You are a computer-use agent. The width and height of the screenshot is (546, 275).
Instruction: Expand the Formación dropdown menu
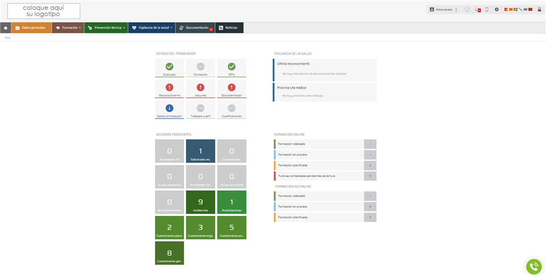68,28
